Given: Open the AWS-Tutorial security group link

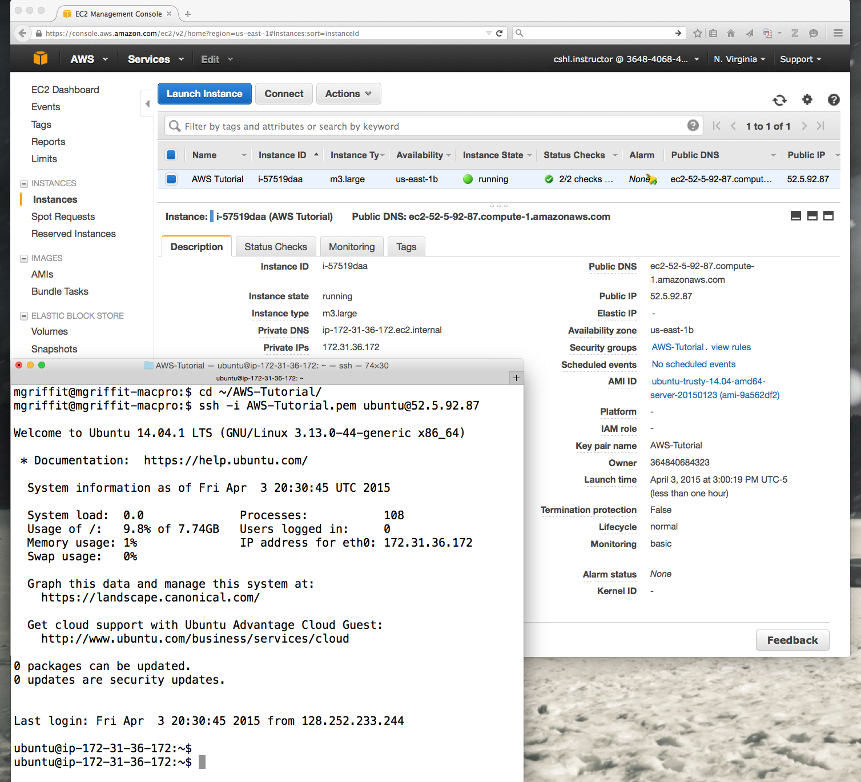Looking at the screenshot, I should [x=678, y=347].
